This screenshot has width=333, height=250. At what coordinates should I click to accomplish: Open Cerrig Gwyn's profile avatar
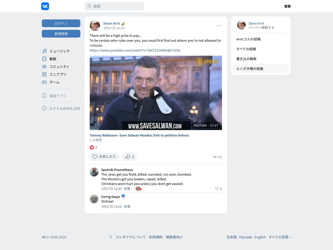click(x=94, y=199)
